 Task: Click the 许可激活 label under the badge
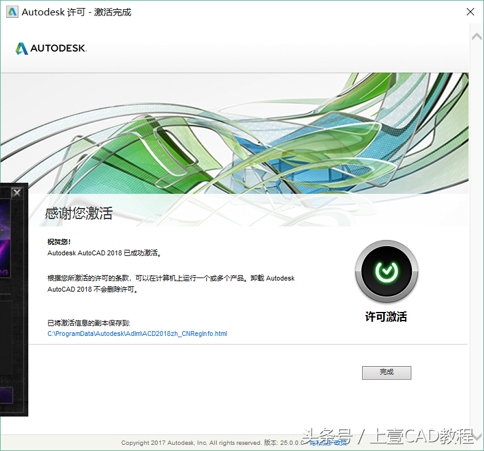(x=386, y=317)
